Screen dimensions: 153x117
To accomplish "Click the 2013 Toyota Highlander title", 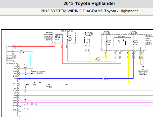I will (89, 4).
